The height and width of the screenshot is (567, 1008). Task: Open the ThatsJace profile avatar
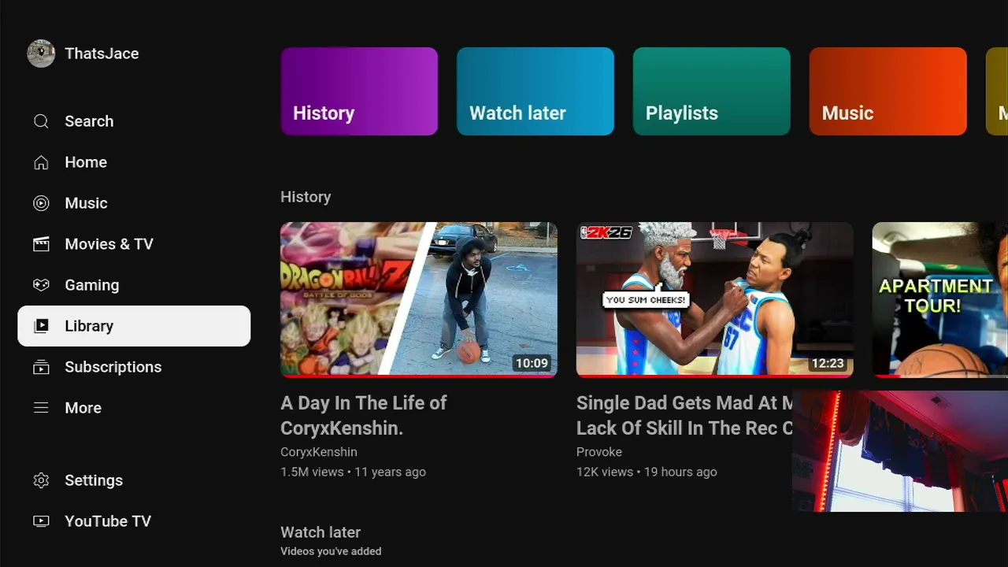[41, 54]
